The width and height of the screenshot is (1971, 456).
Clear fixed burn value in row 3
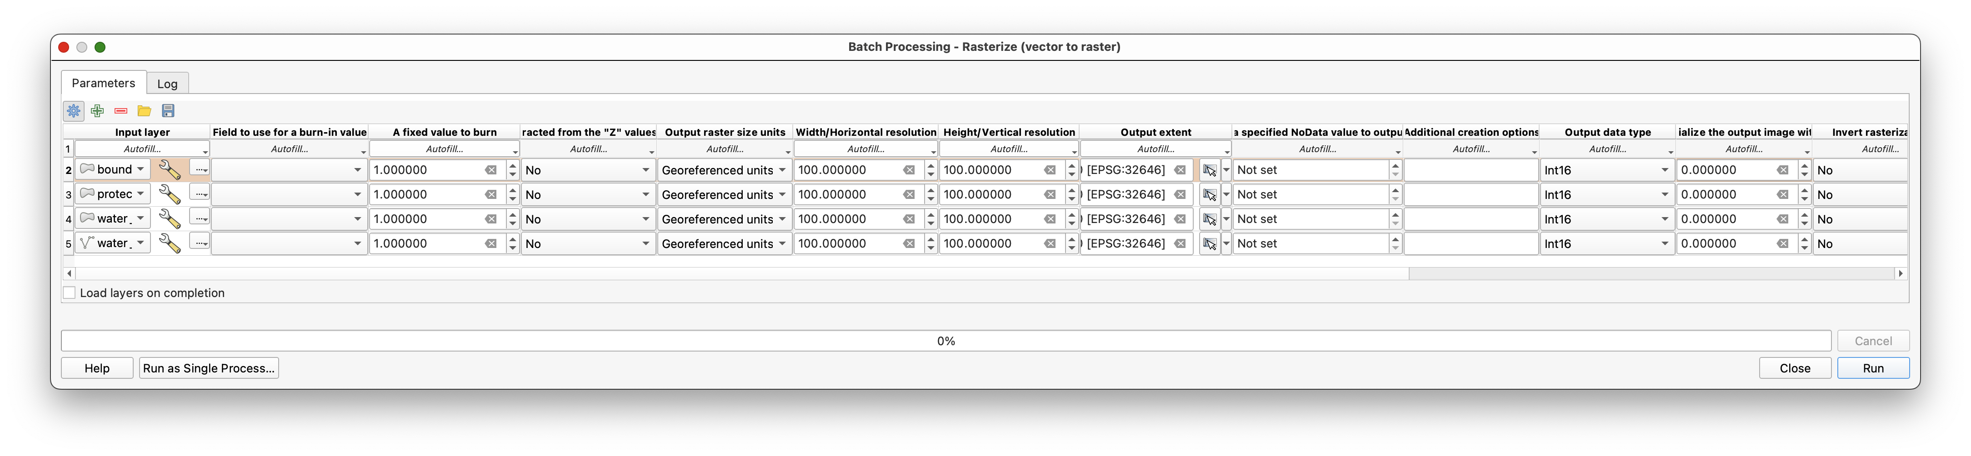[490, 194]
